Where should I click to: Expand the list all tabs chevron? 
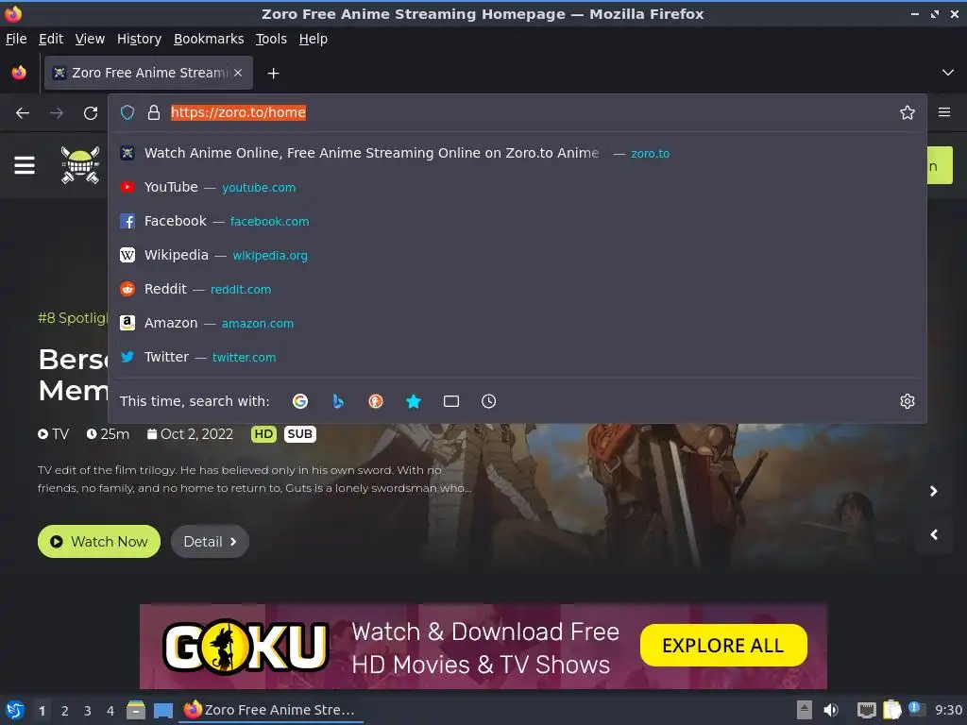point(947,73)
